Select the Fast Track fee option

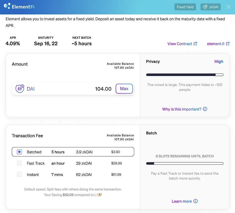[x=19, y=163]
